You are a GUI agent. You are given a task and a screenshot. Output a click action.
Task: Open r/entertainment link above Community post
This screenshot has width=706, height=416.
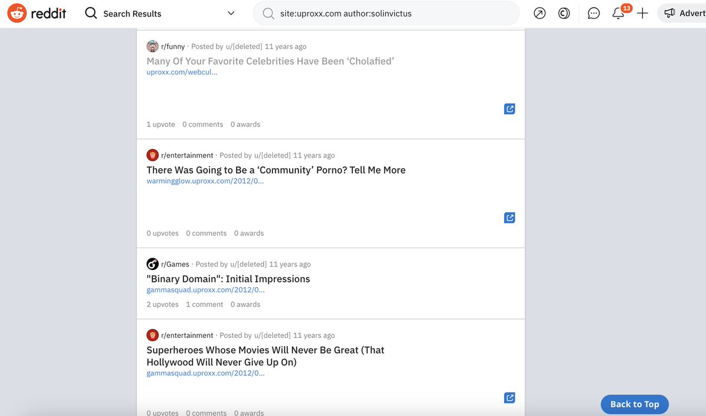click(x=187, y=155)
